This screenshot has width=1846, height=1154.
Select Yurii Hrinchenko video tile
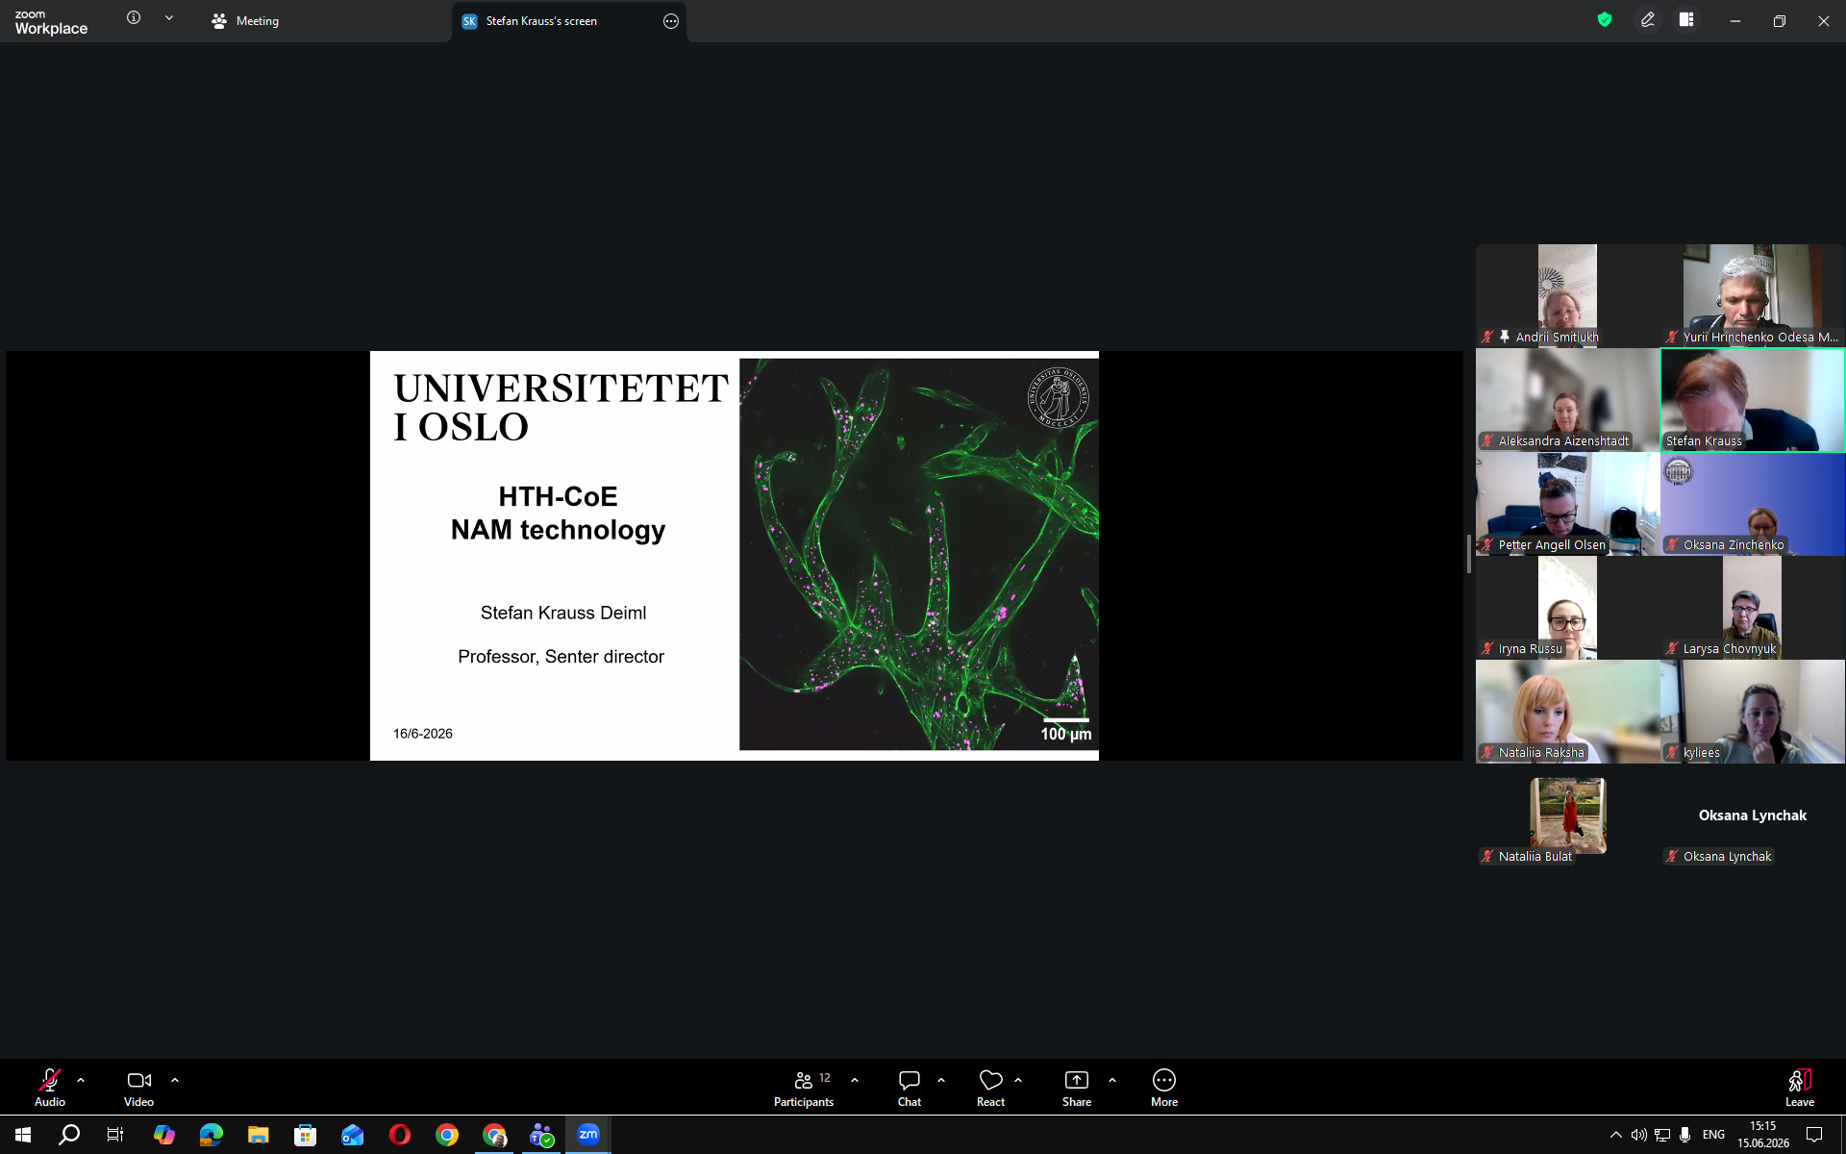coord(1753,295)
